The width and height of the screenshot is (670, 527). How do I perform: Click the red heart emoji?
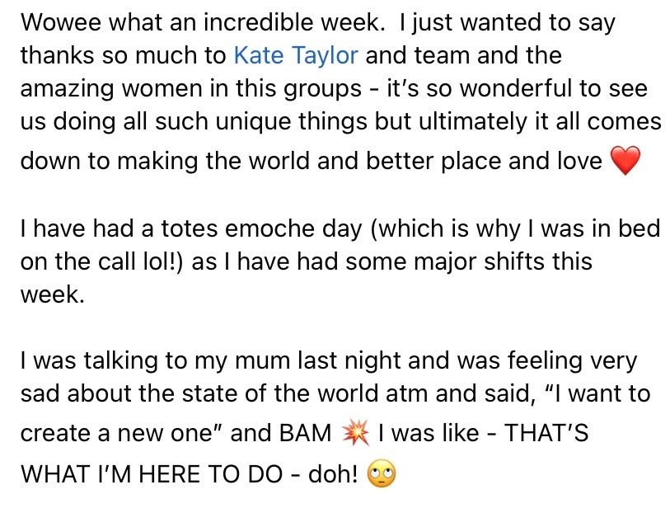point(625,162)
